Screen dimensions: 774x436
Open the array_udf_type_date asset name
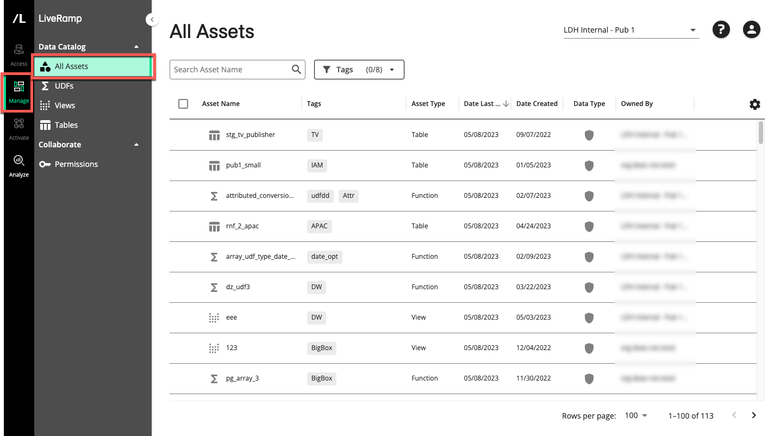(261, 257)
